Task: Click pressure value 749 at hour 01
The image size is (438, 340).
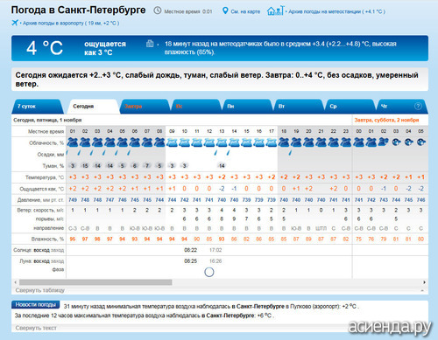Action: (73, 200)
